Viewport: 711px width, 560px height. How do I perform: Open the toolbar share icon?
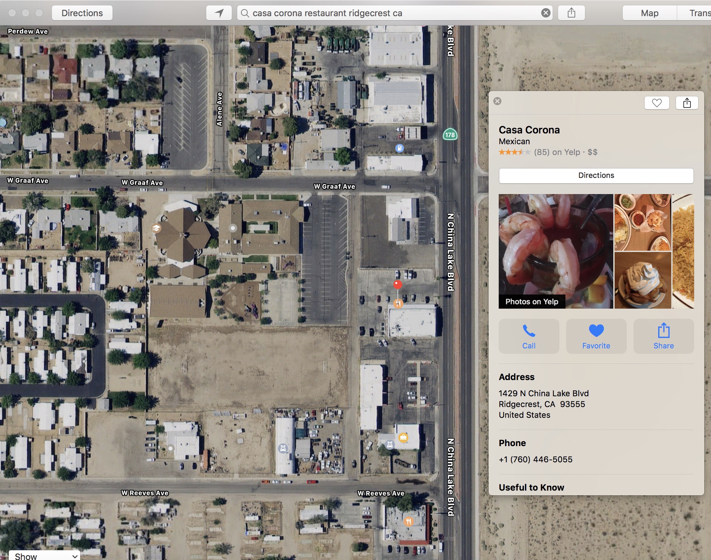571,13
